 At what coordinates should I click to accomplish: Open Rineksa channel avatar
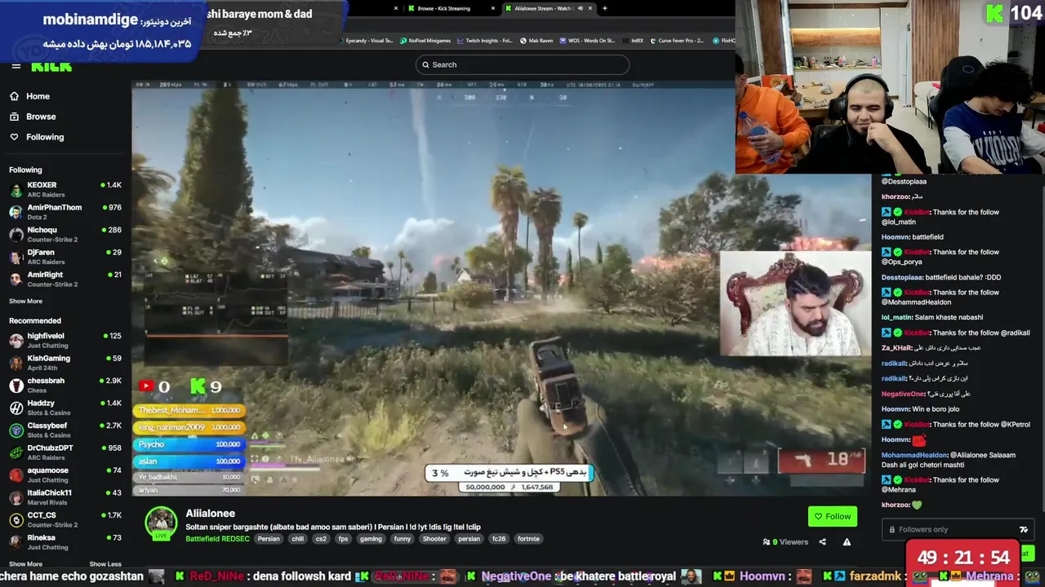16,542
